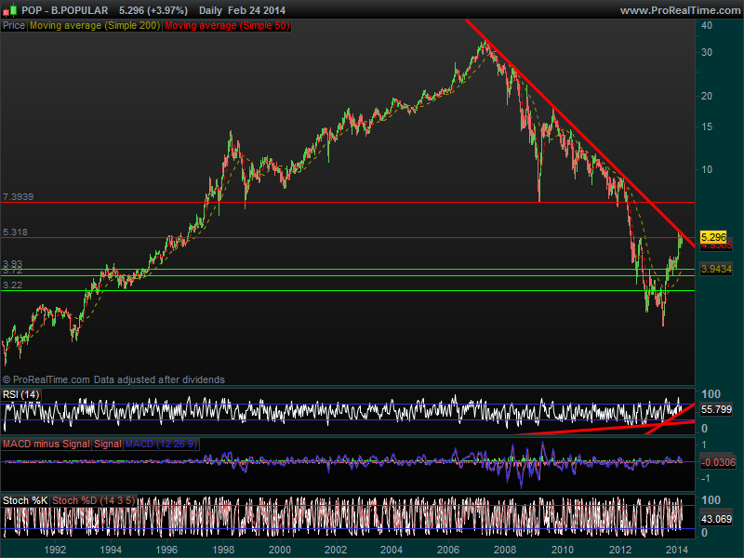Open the Daily timeframe label
The height and width of the screenshot is (558, 744).
click(210, 10)
